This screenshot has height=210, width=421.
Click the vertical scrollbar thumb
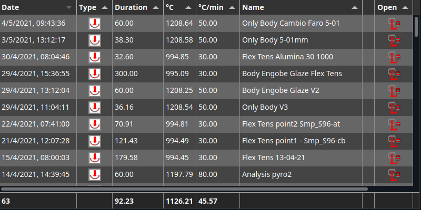tap(416, 27)
